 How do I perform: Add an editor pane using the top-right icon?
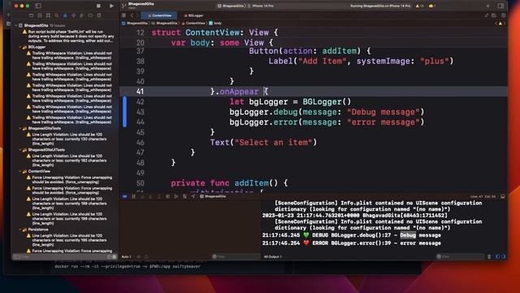504,15
